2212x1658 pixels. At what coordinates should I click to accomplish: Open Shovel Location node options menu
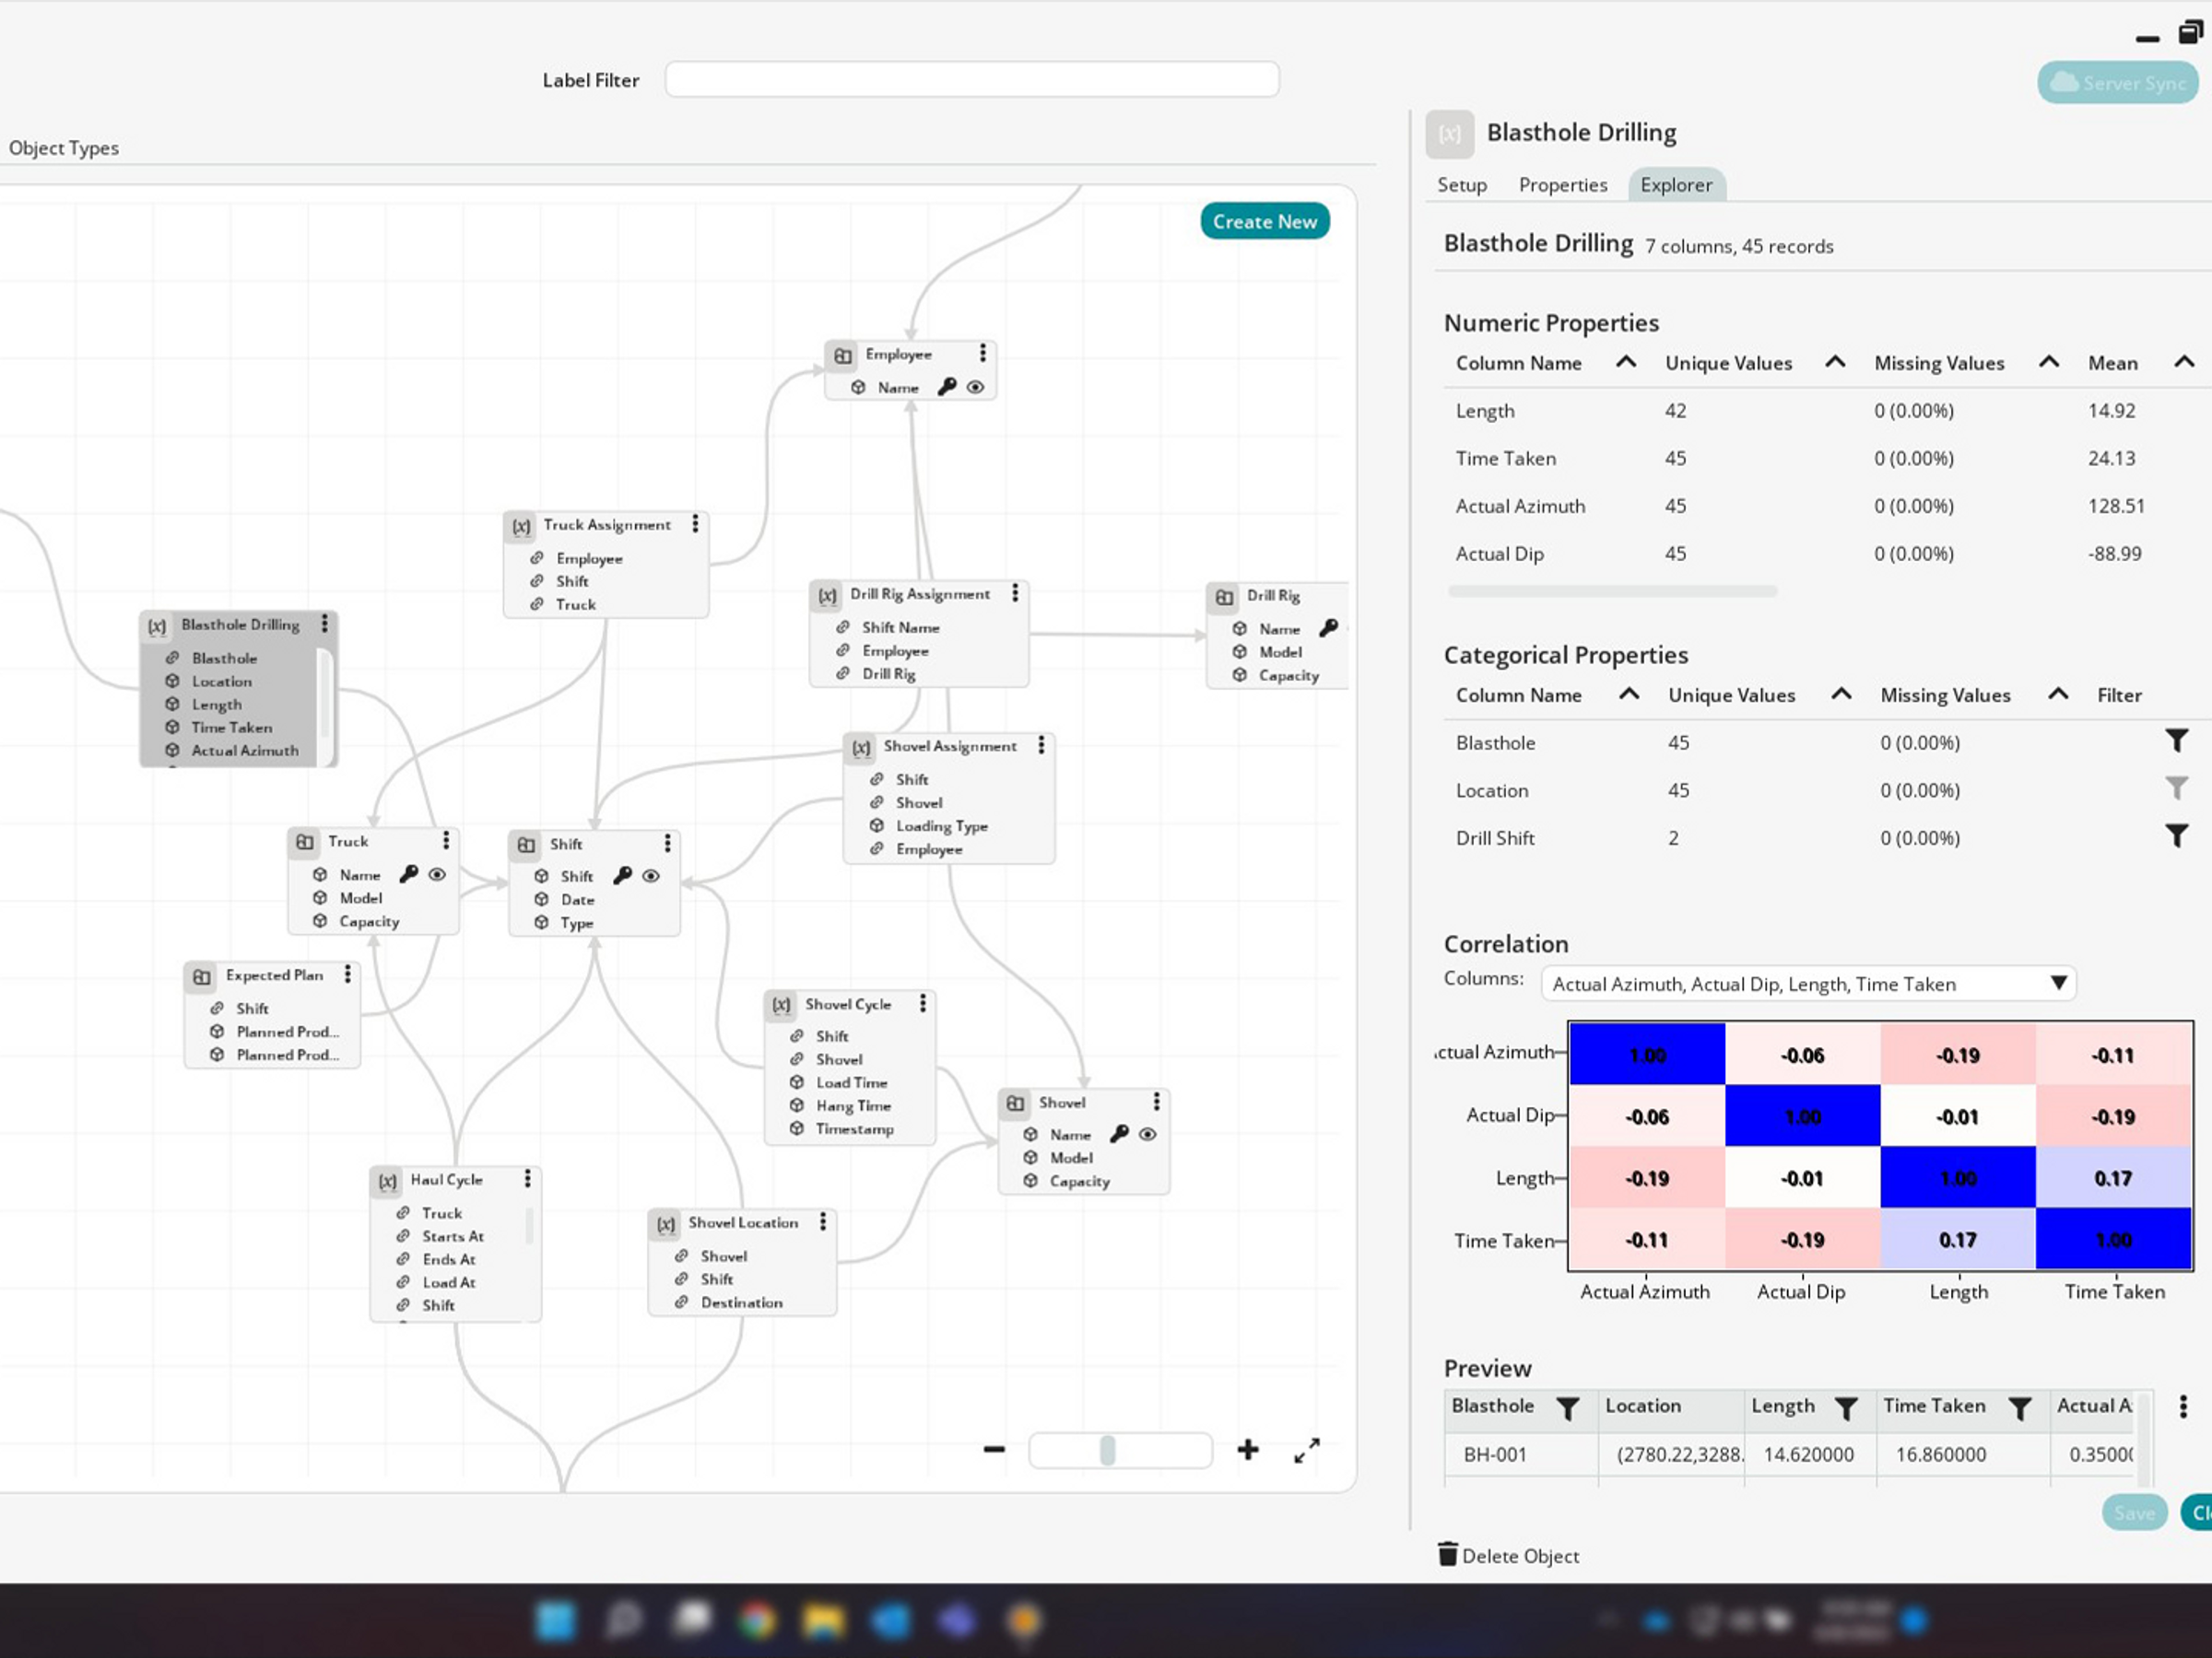822,1222
